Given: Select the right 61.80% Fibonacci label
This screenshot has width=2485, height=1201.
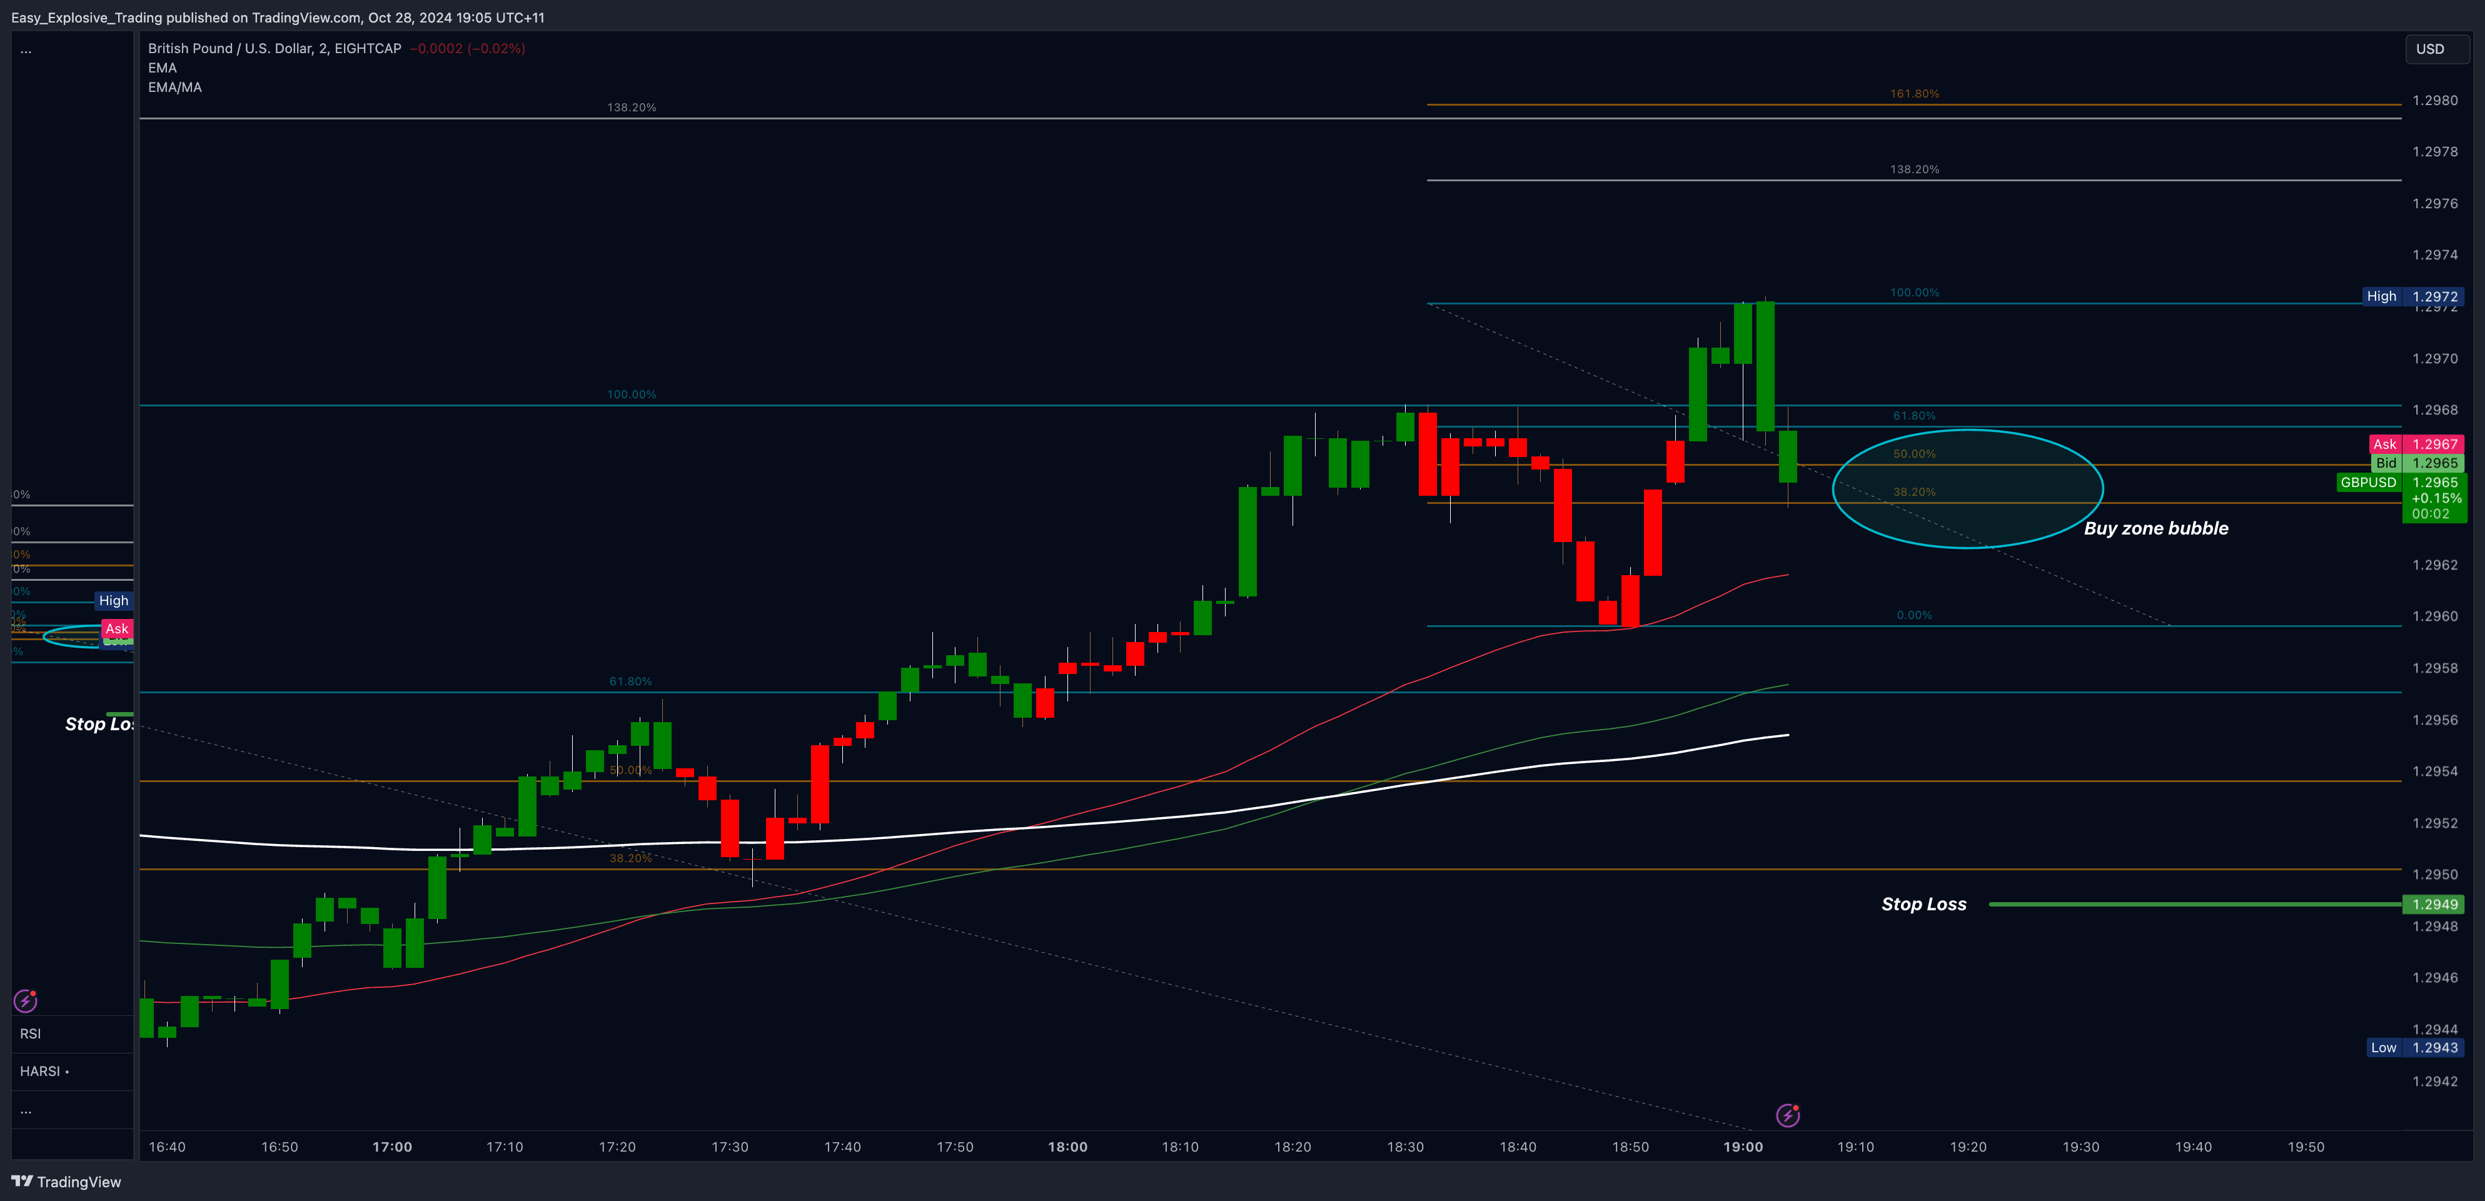Looking at the screenshot, I should point(1914,416).
